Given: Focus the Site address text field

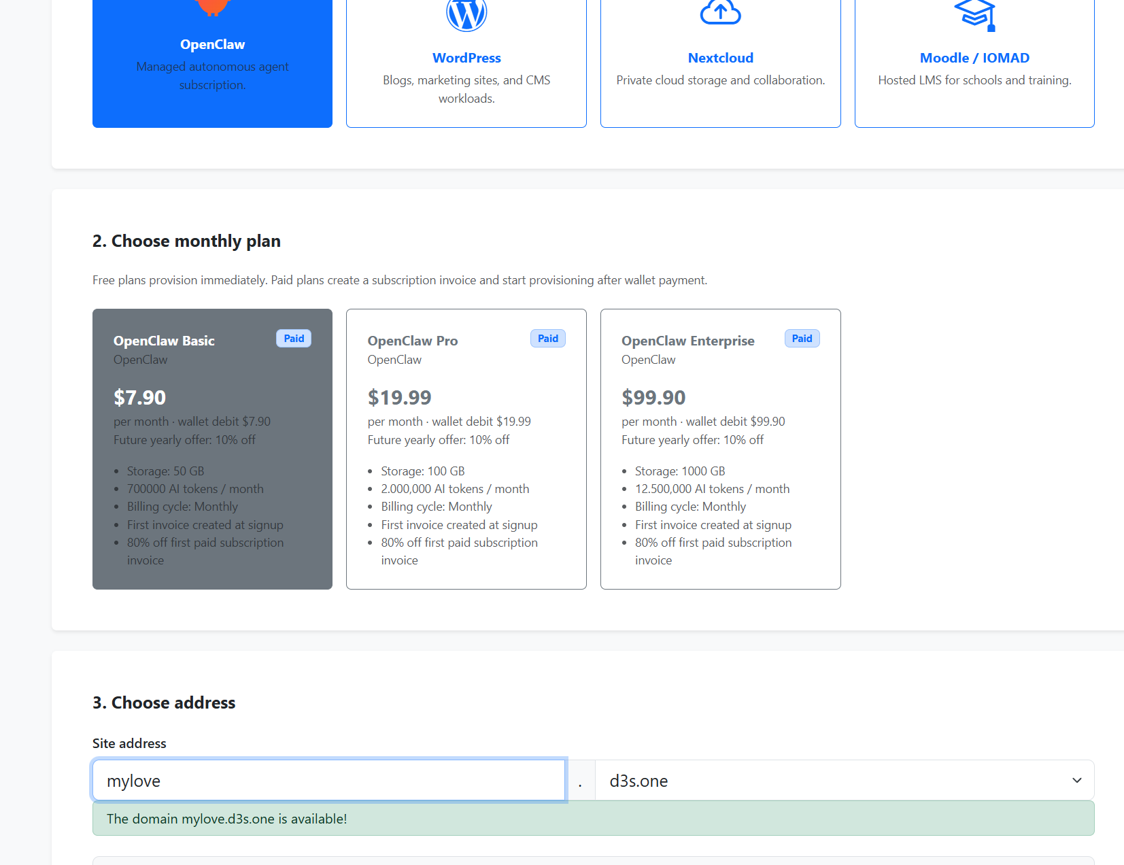Looking at the screenshot, I should [x=328, y=781].
